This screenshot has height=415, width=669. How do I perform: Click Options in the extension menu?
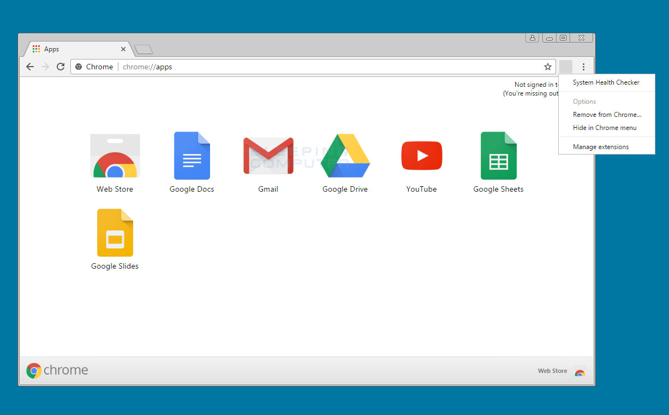[x=606, y=102]
